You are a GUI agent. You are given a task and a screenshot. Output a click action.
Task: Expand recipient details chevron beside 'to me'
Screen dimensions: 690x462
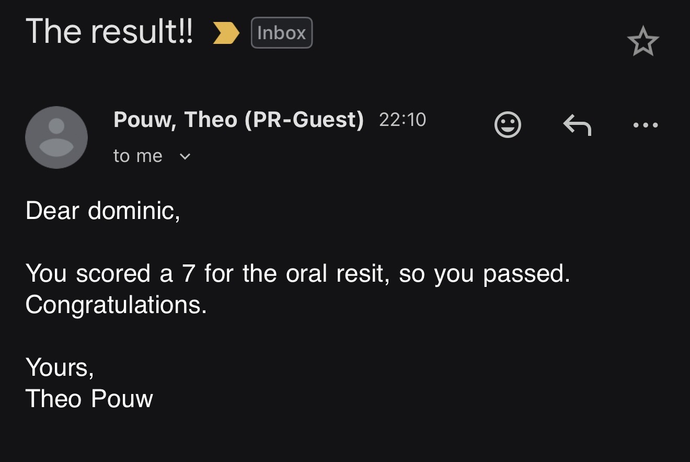click(185, 156)
